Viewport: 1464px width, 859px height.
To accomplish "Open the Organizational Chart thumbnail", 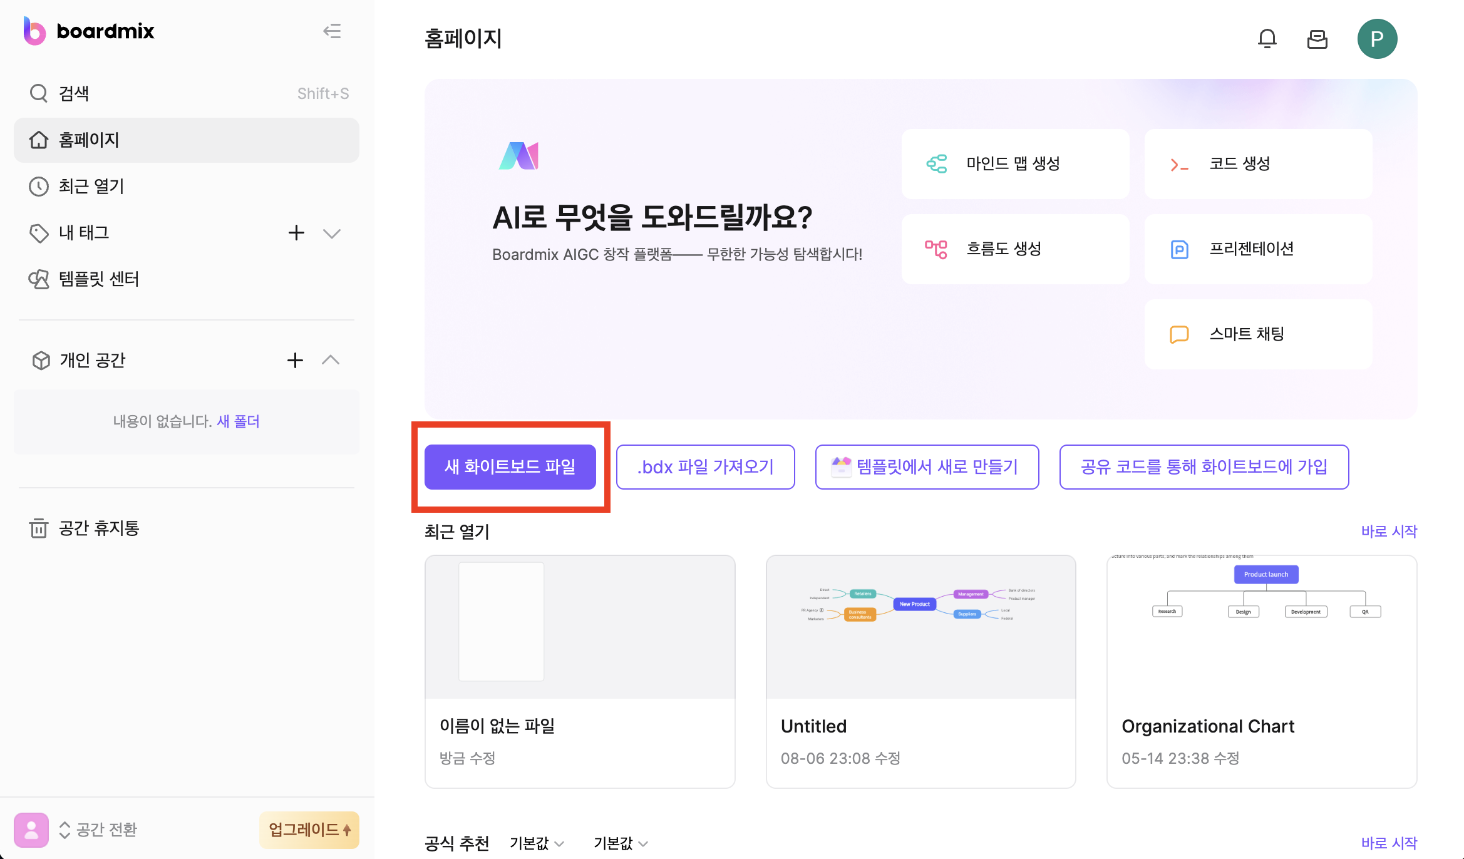I will point(1262,627).
